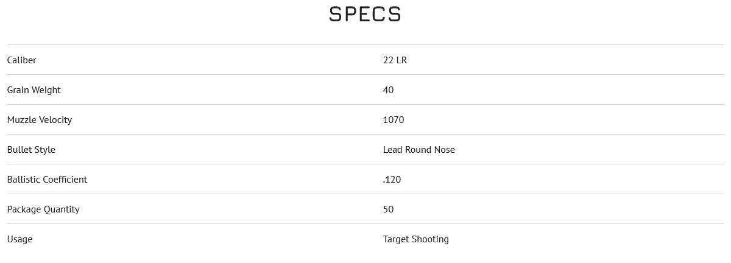Click the word Shooting in Usage value
Screen dimensions: 731x263
pyautogui.click(x=431, y=239)
